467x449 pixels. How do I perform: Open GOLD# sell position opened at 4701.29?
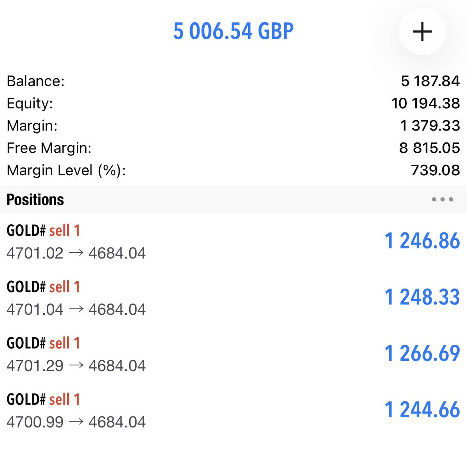[x=233, y=354]
